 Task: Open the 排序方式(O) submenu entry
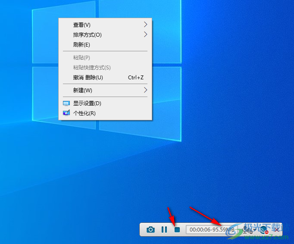tap(105, 34)
